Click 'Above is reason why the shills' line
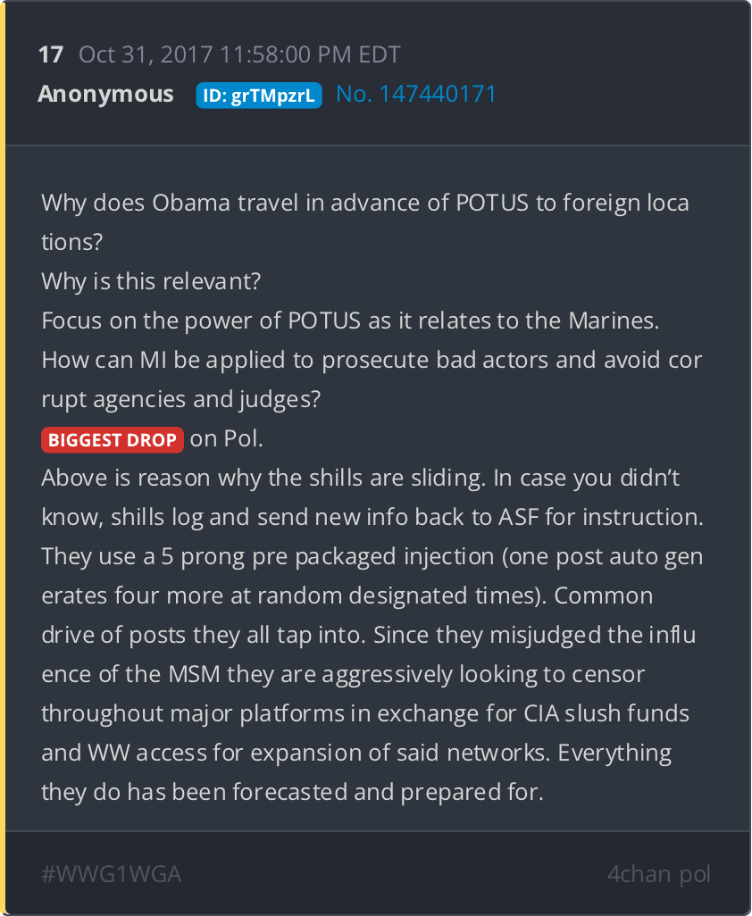Screen dimensions: 752x916 click(361, 478)
